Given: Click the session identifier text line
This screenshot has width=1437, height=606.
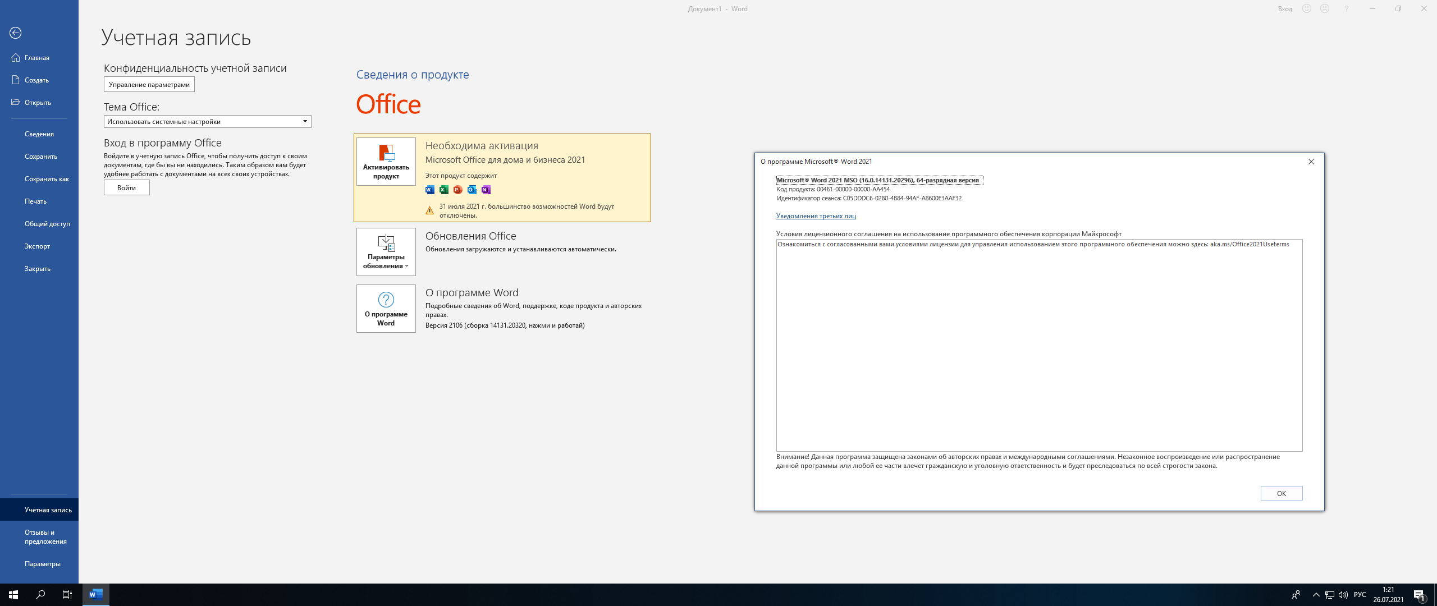Looking at the screenshot, I should coord(869,198).
